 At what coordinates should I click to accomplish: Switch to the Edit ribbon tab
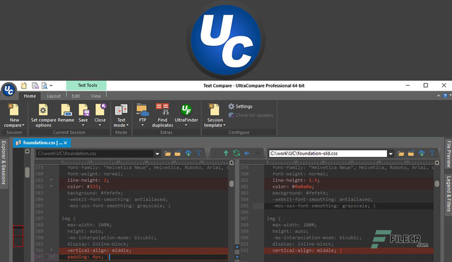point(76,96)
